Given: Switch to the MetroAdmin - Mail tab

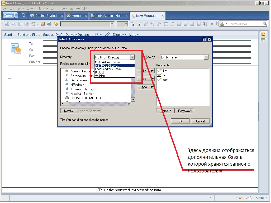Looking at the screenshot, I should (x=108, y=16).
